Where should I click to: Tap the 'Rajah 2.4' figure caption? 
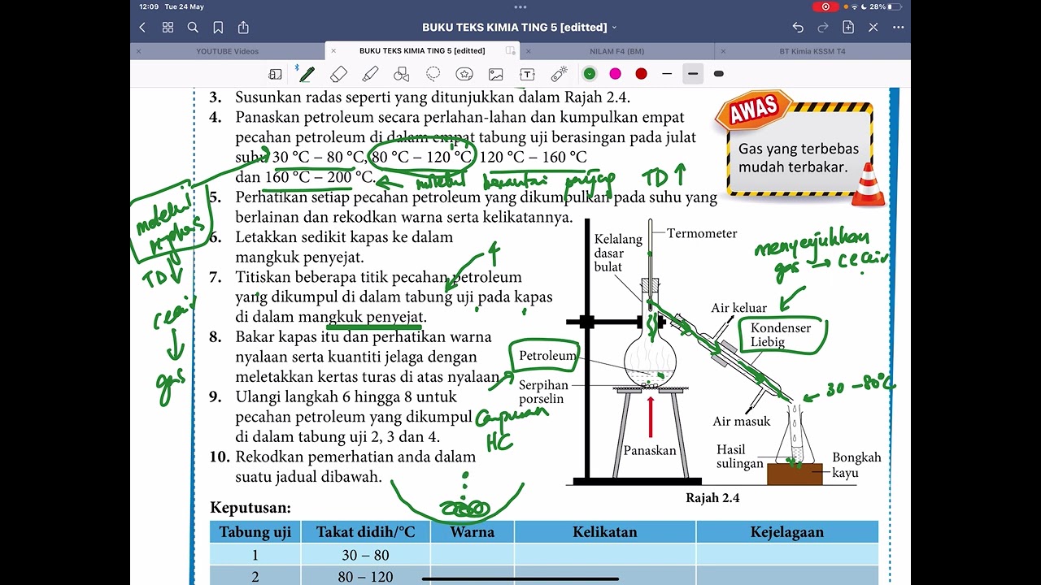(x=712, y=498)
